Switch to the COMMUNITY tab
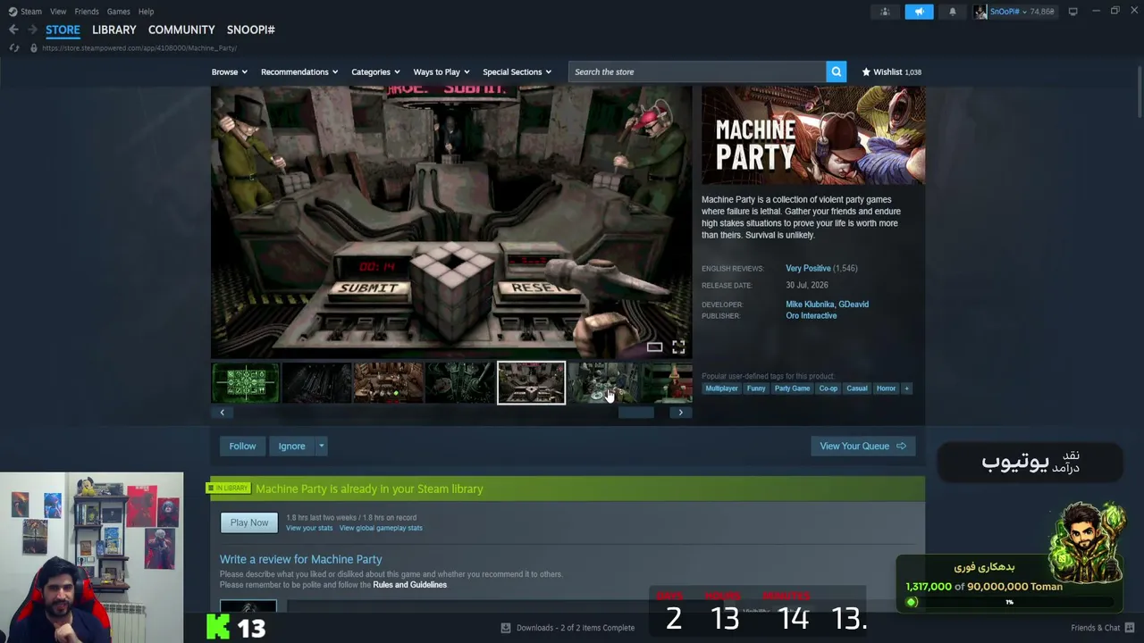The width and height of the screenshot is (1144, 643). (x=181, y=29)
